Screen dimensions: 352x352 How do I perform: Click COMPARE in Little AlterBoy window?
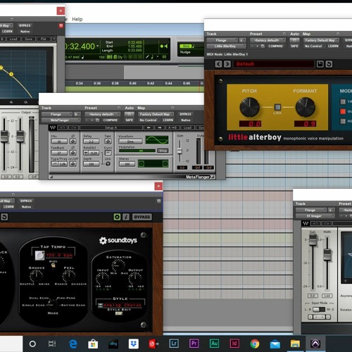275,46
